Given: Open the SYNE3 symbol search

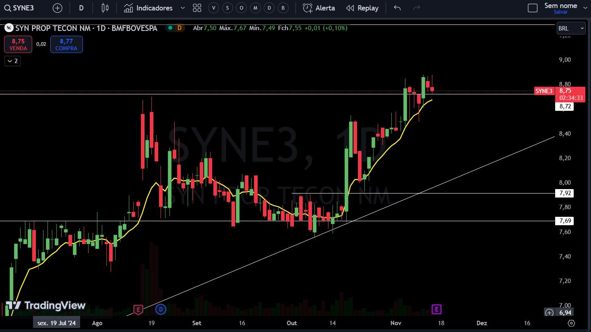Looking at the screenshot, I should point(19,8).
